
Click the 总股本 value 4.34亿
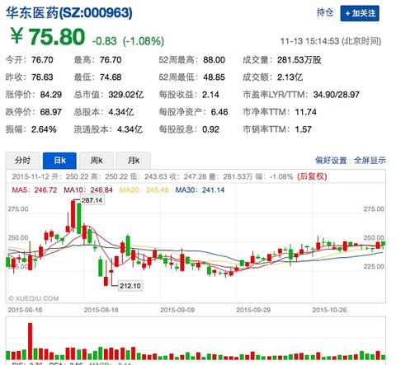tap(121, 112)
